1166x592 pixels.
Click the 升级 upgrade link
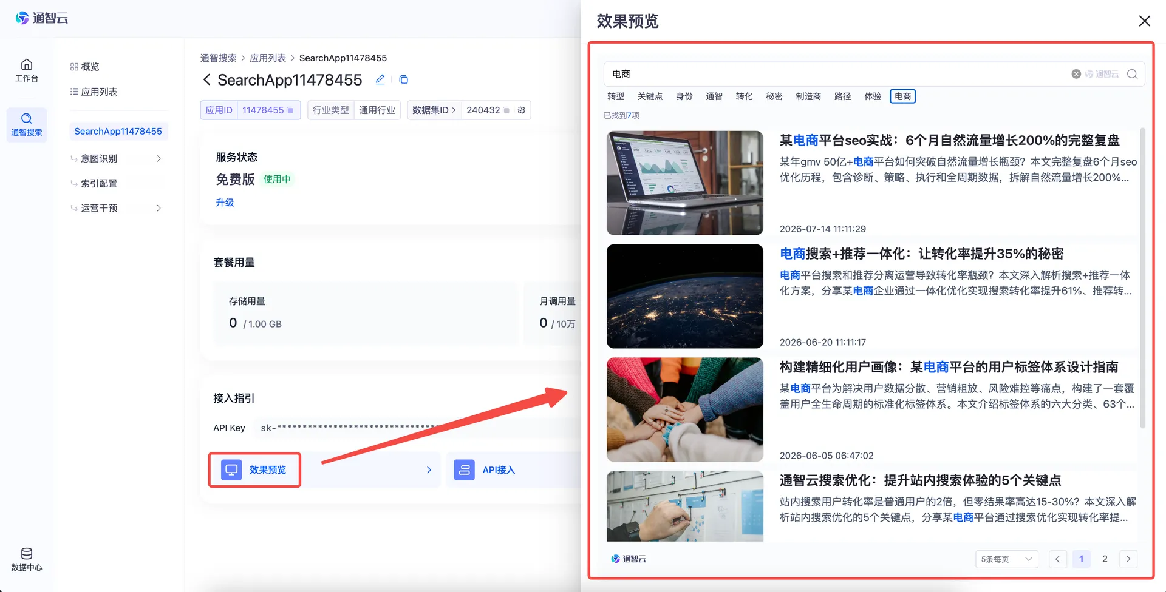coord(225,203)
